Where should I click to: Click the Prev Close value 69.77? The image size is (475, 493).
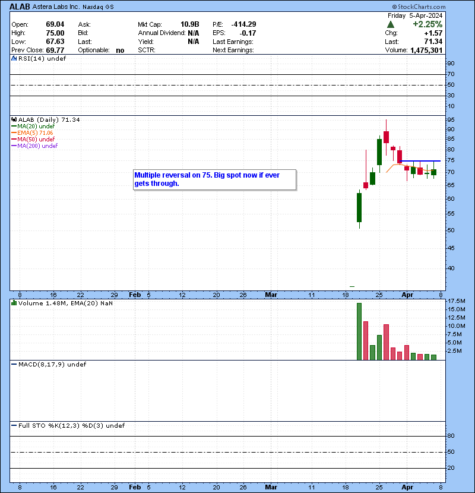(x=55, y=50)
